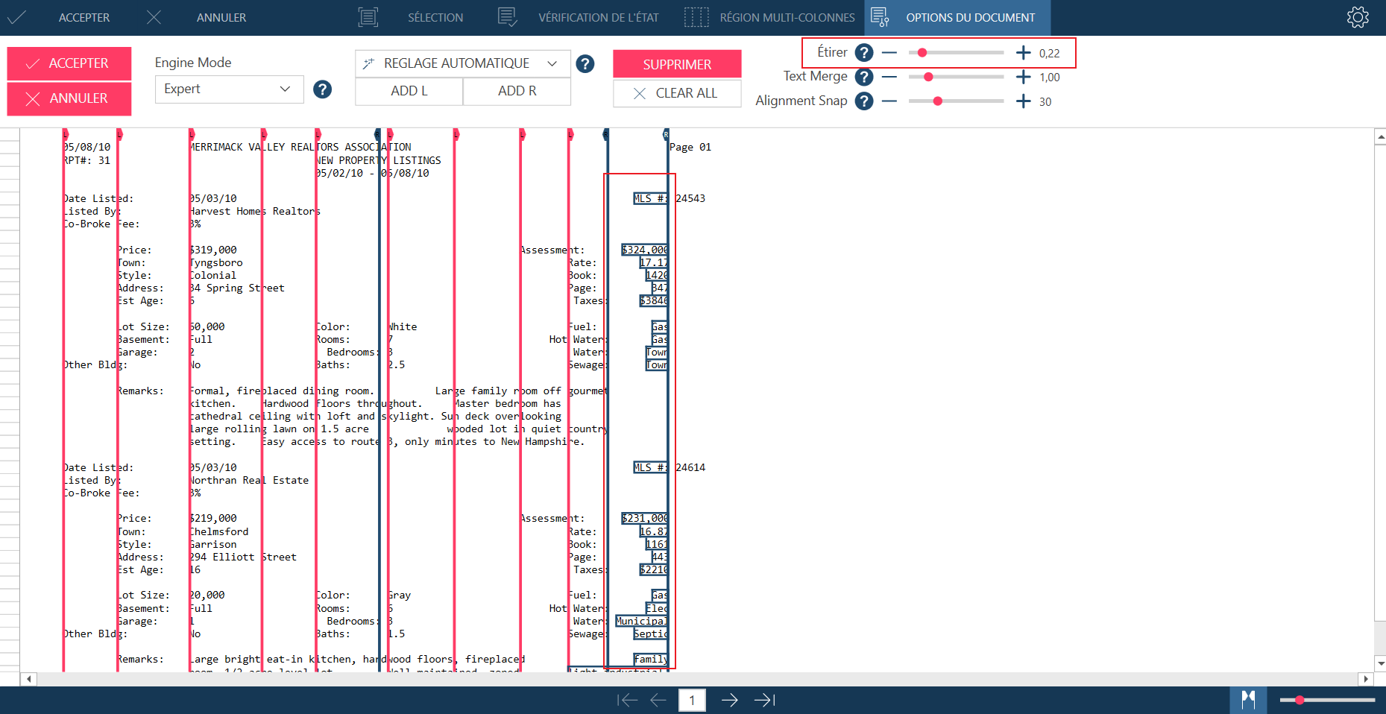Click the Vérification de l'état icon
The width and height of the screenshot is (1386, 714).
point(507,17)
